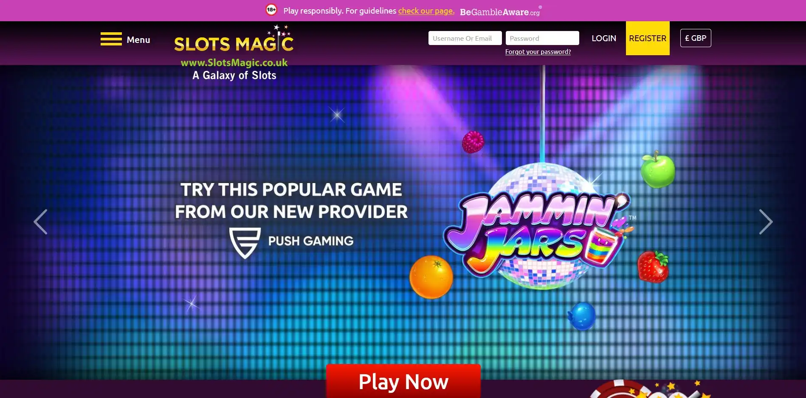Click the LOGIN button
Screen dimensions: 806x398
point(604,38)
